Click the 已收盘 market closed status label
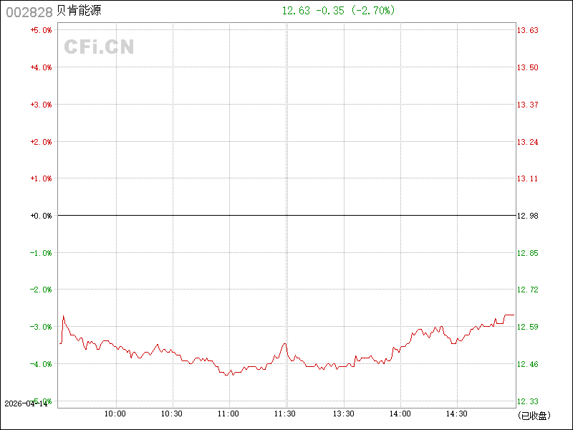 (x=534, y=415)
